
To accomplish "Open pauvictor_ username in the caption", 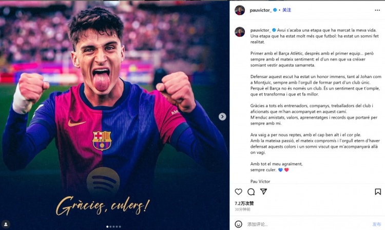I will pos(260,30).
